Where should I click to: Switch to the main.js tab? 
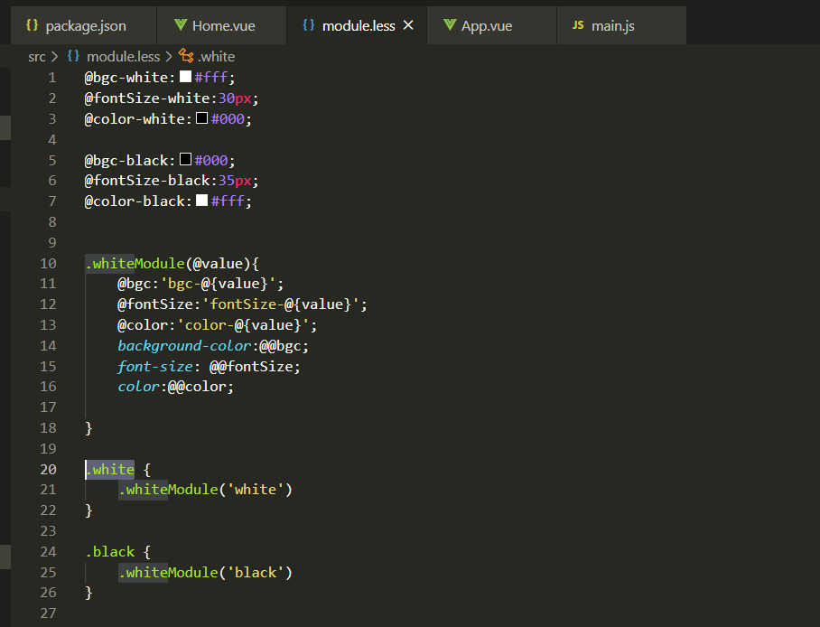(x=622, y=25)
